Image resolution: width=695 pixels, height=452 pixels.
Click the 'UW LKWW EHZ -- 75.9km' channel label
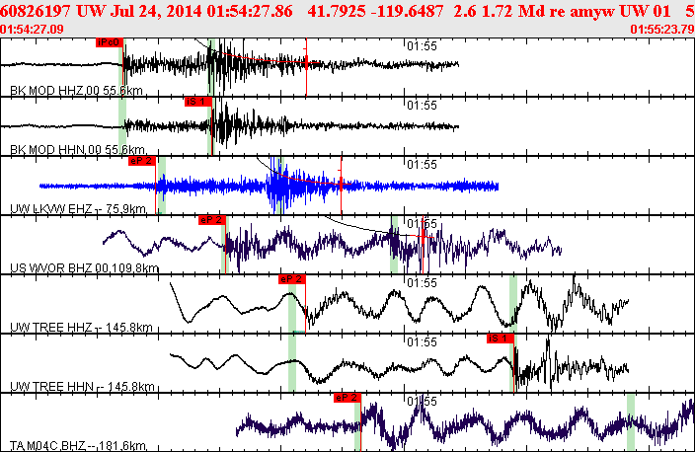coord(78,208)
